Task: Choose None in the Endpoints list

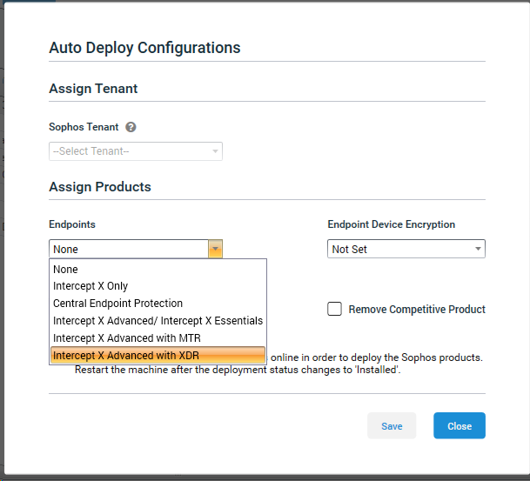Action: 158,270
